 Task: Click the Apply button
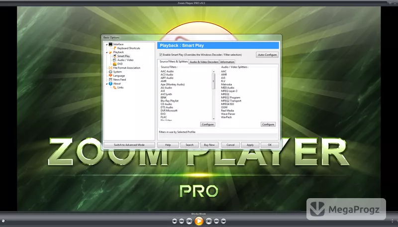tap(250, 145)
